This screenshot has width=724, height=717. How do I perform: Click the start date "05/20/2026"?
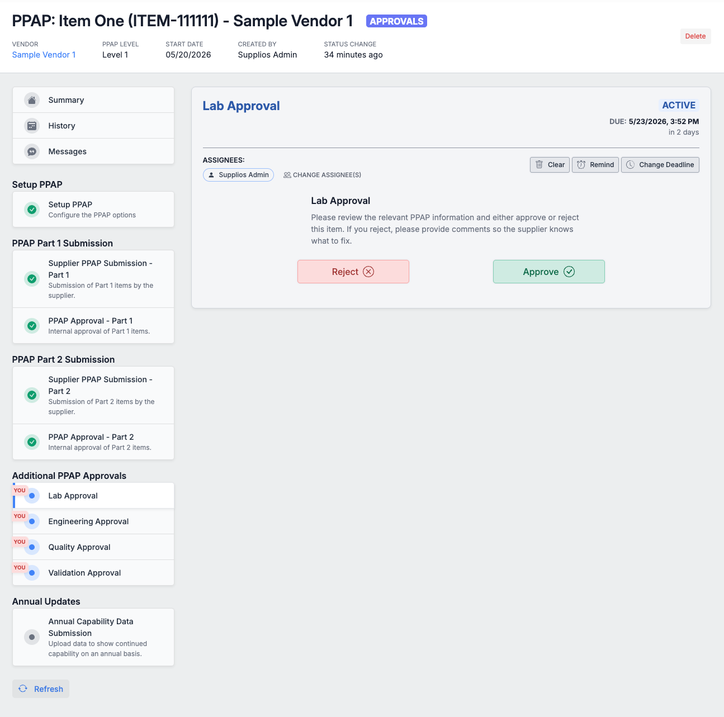tap(188, 55)
